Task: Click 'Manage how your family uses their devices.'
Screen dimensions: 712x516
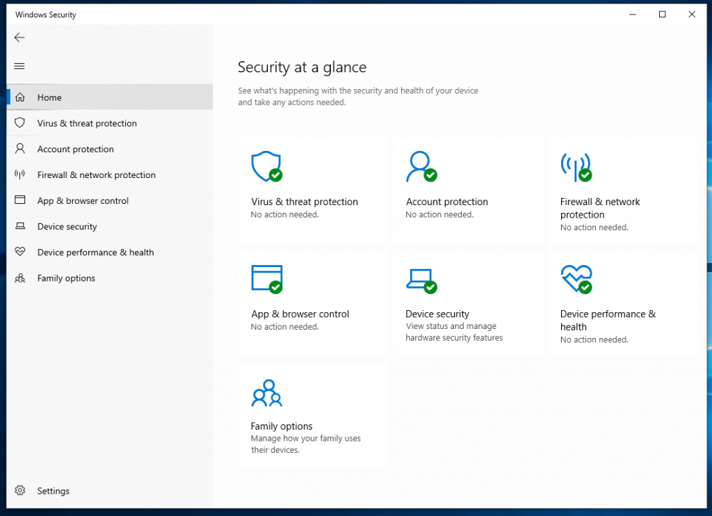Action: click(x=306, y=444)
